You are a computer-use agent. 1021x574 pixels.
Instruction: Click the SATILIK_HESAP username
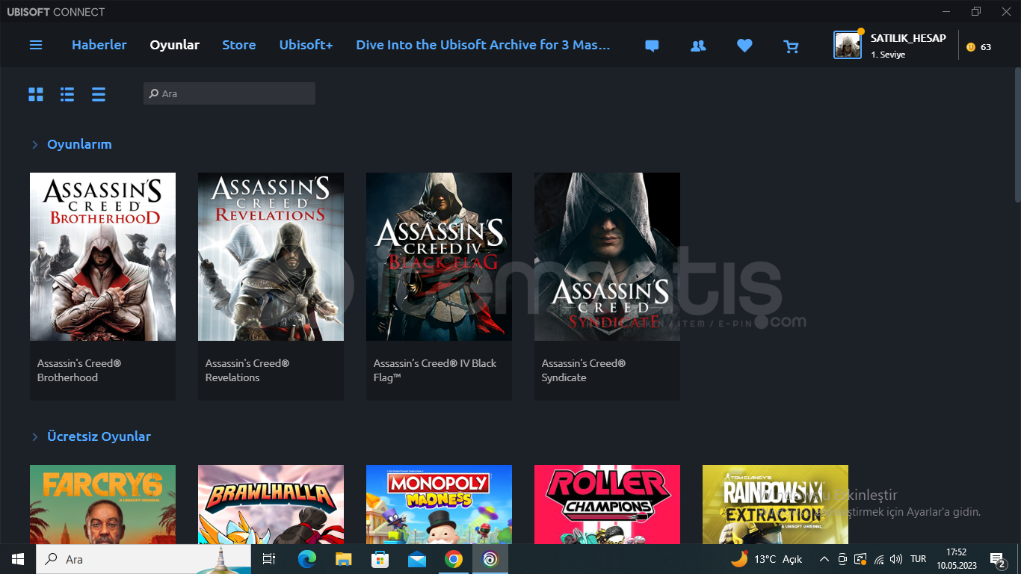click(x=908, y=38)
